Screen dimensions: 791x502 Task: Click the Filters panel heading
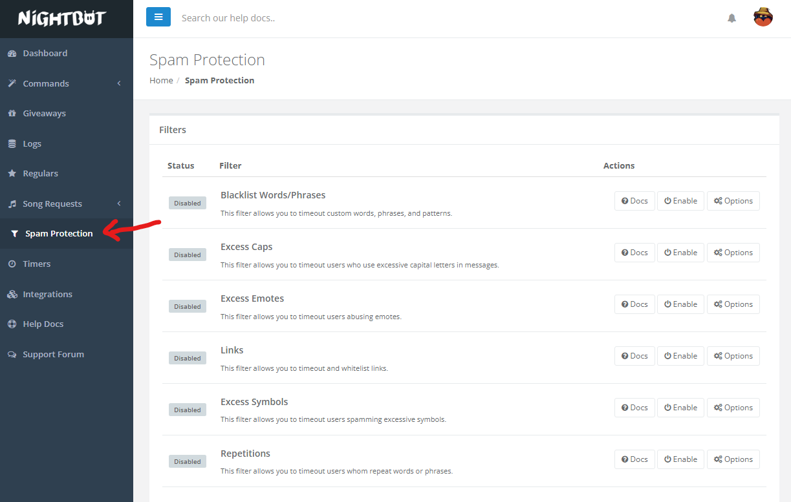coord(173,130)
